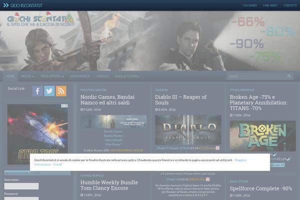300x200 pixels.
Task: Click the Nordic Games link under banner
Action: pos(113,131)
